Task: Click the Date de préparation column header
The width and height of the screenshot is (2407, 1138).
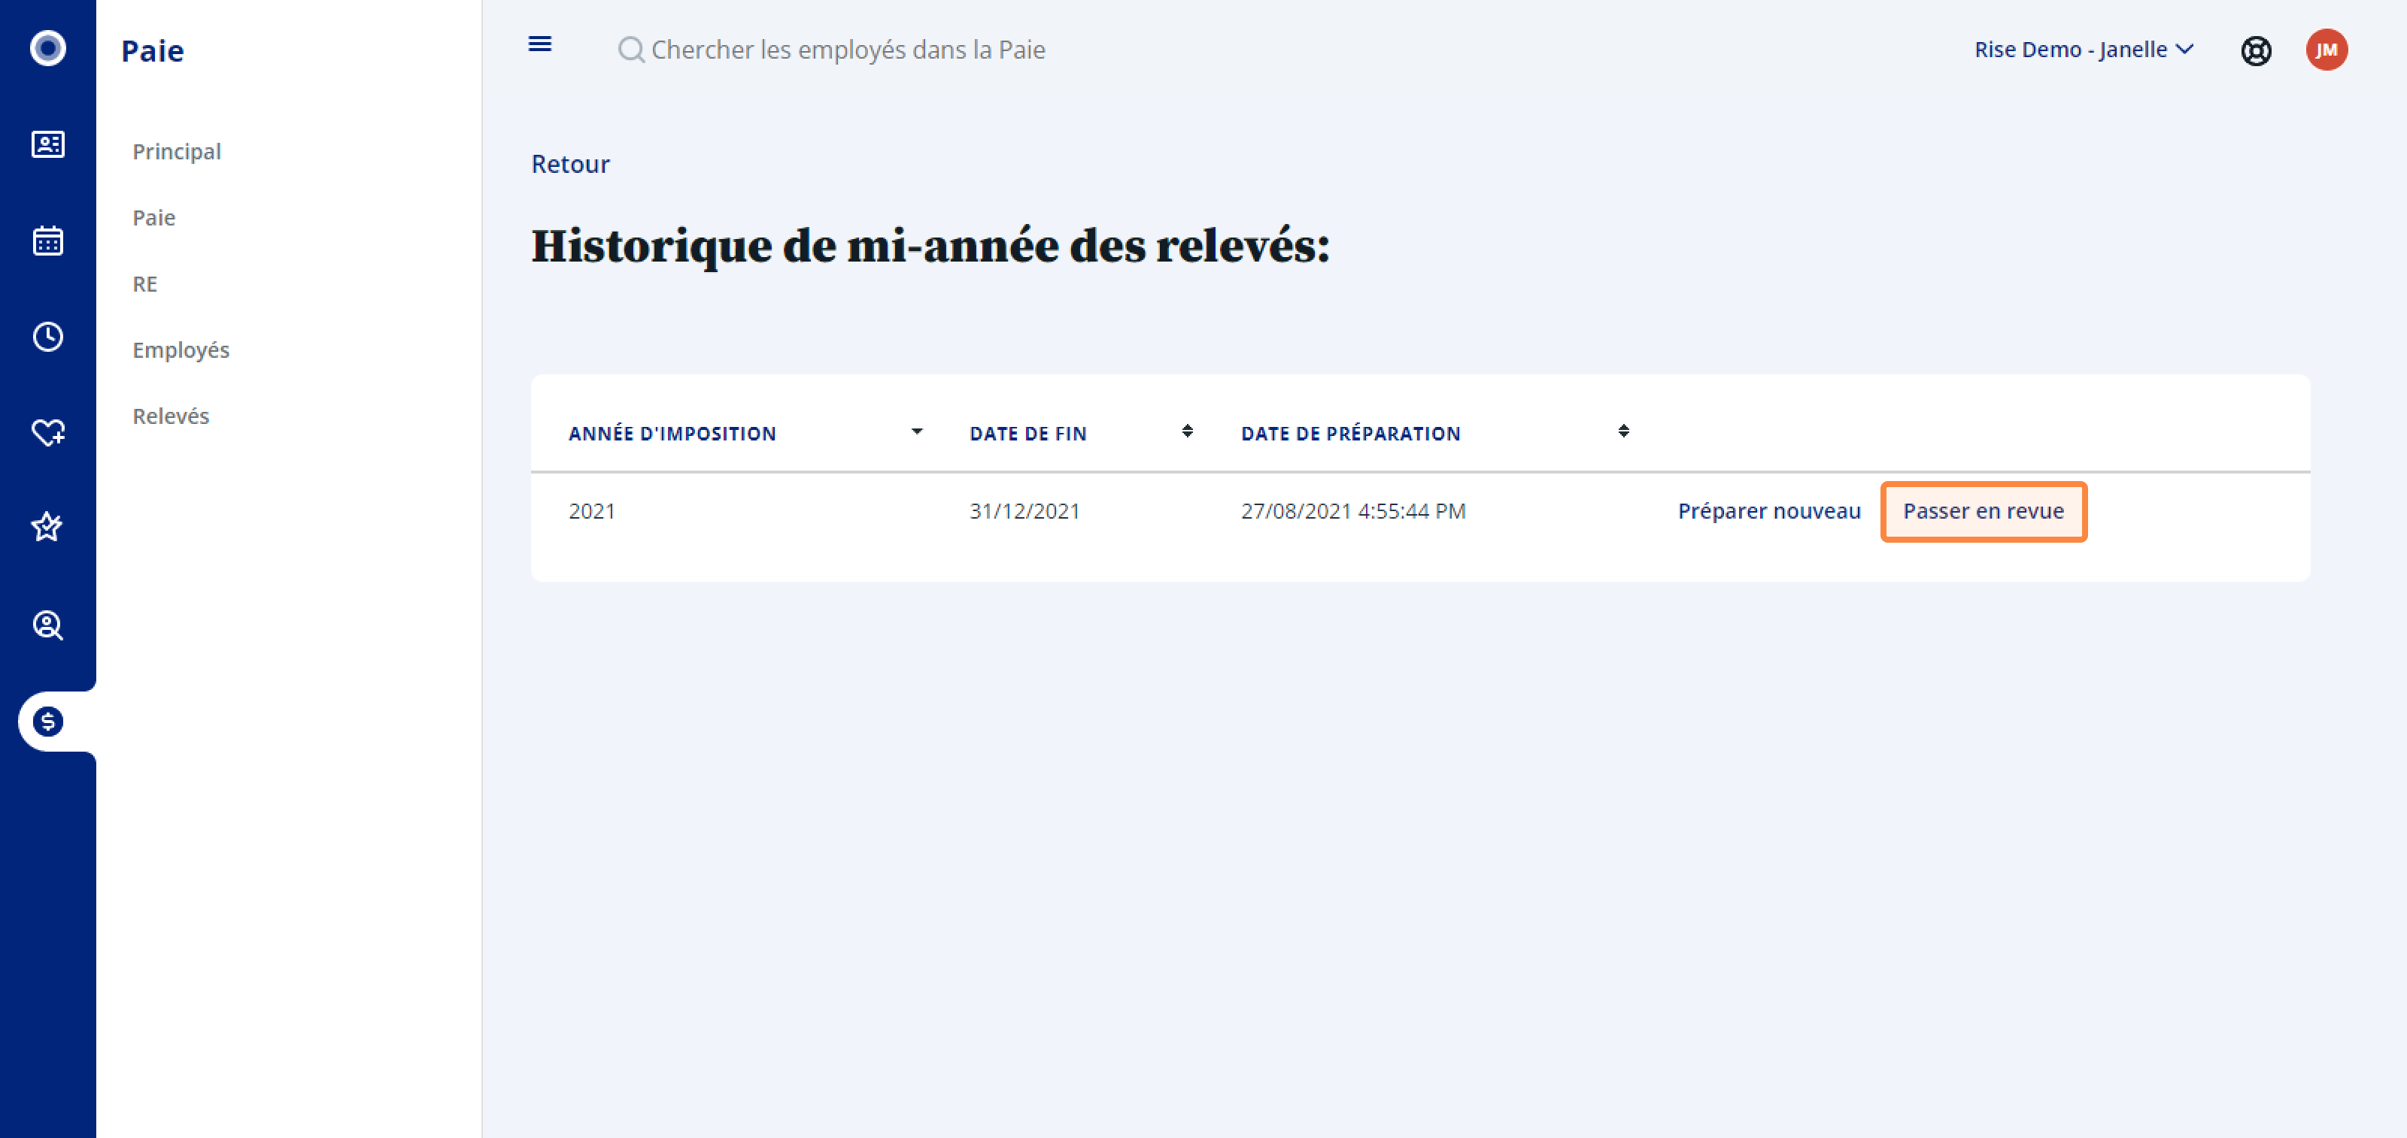Action: click(1350, 433)
